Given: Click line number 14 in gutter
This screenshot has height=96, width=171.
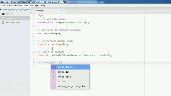Looking at the screenshot, I should [33, 63].
